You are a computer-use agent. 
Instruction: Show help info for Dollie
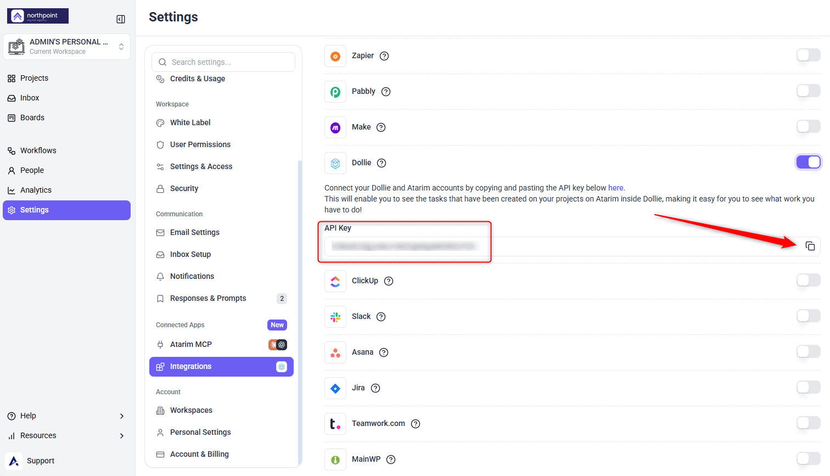382,163
